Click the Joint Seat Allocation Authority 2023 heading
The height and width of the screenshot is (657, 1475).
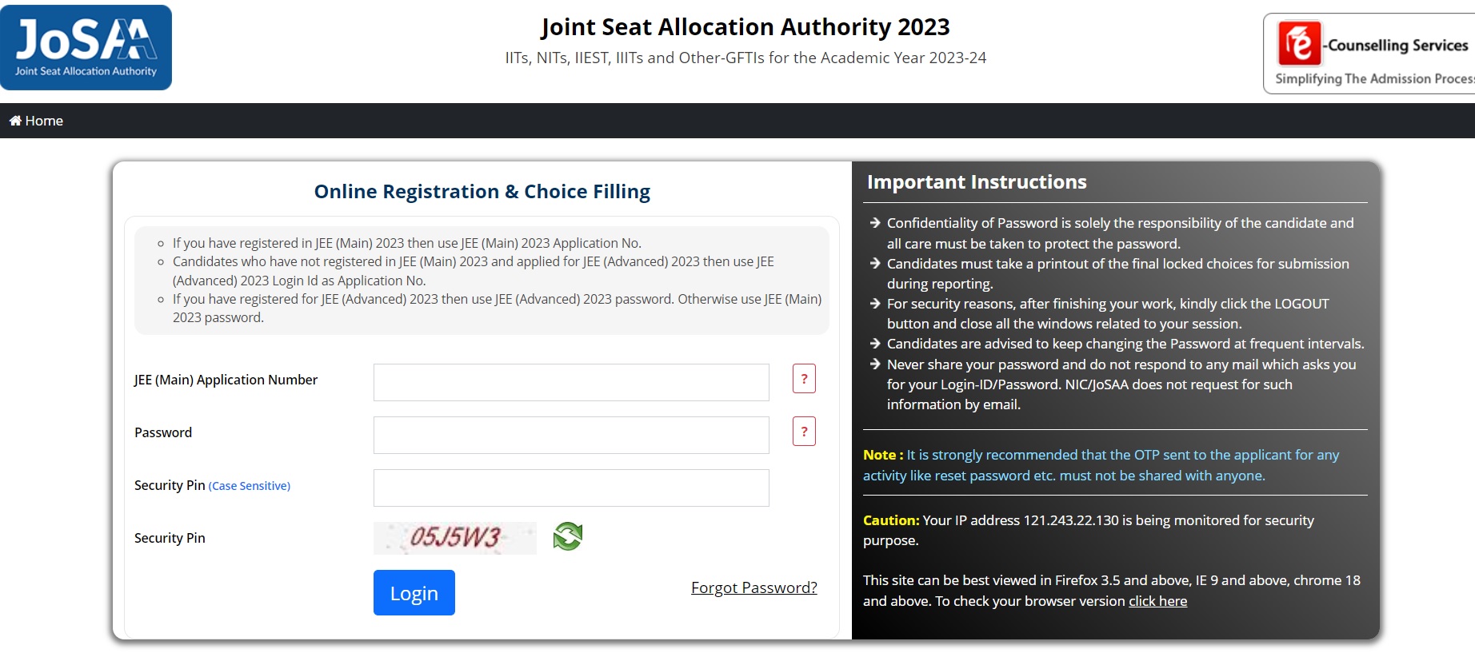pos(745,27)
